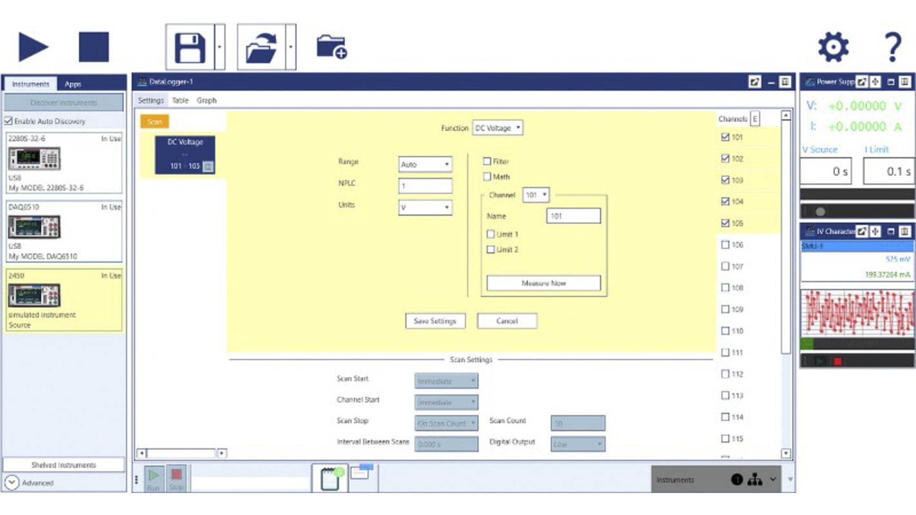Viewport: 916px width, 515px height.
Task: Delete the Power Supply app with trash icon
Action: [905, 82]
